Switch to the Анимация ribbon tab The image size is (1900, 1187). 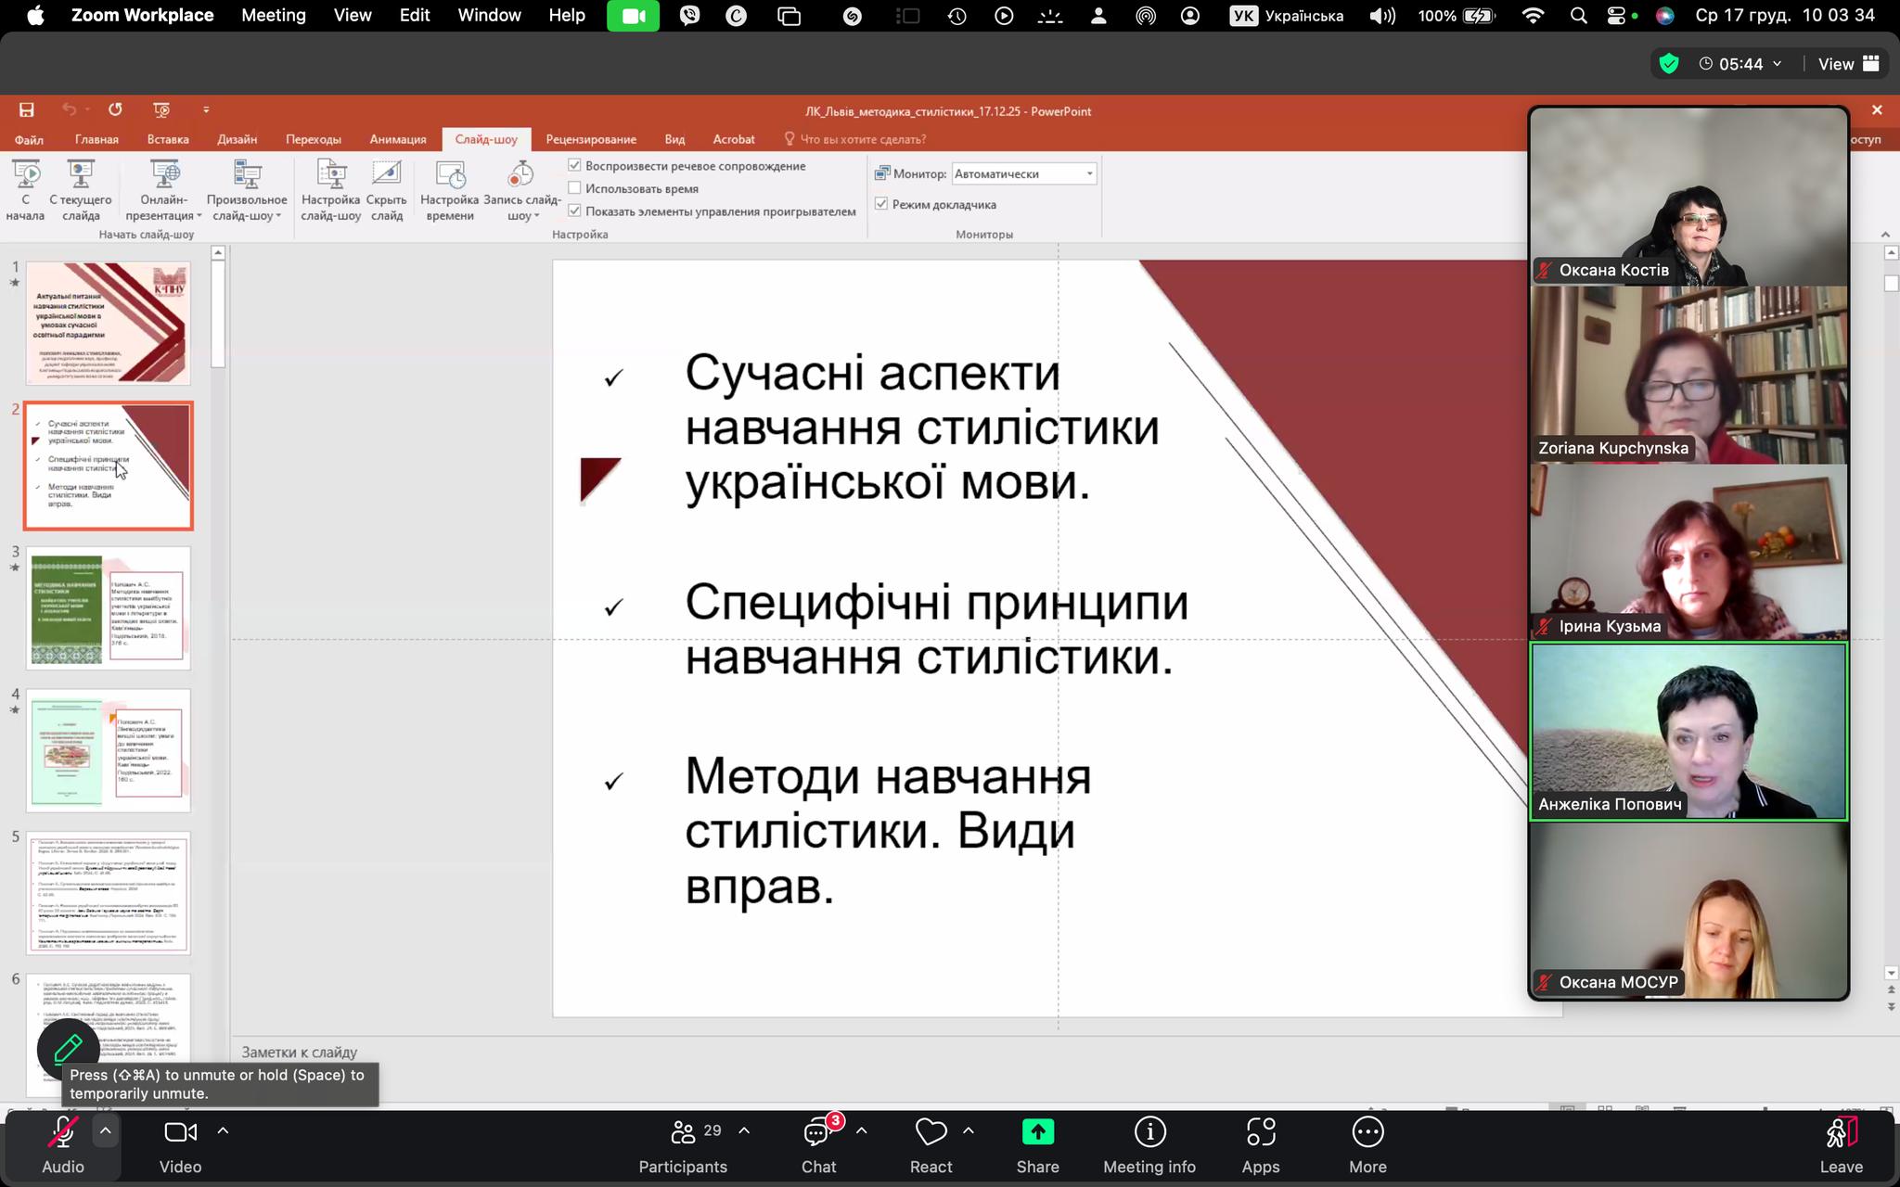(397, 139)
